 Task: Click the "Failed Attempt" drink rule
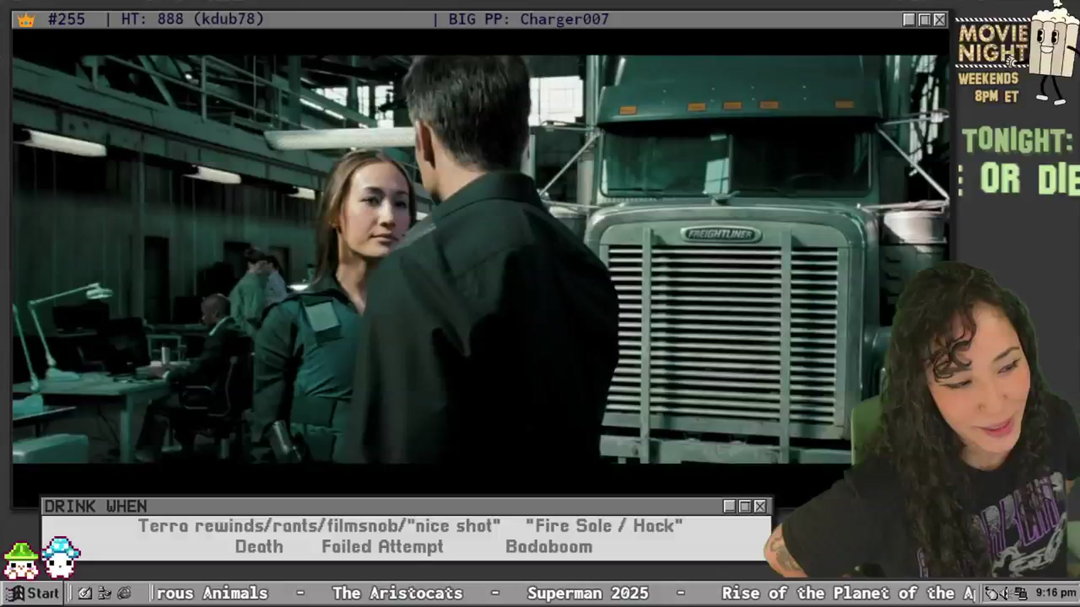pyautogui.click(x=382, y=546)
